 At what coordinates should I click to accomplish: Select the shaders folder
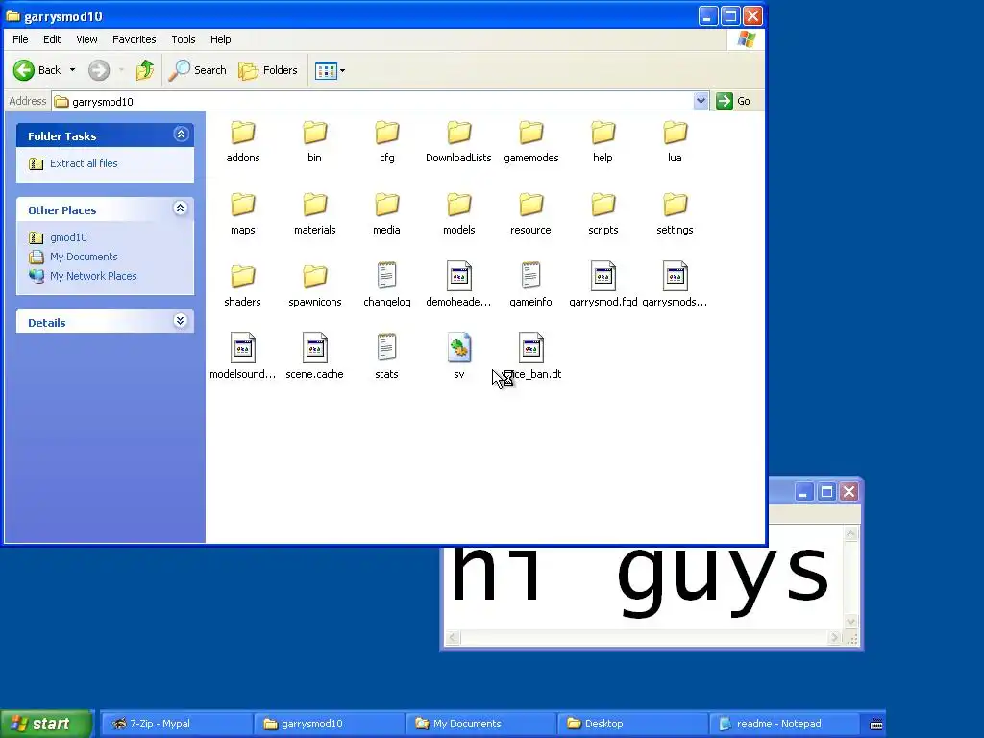click(243, 285)
